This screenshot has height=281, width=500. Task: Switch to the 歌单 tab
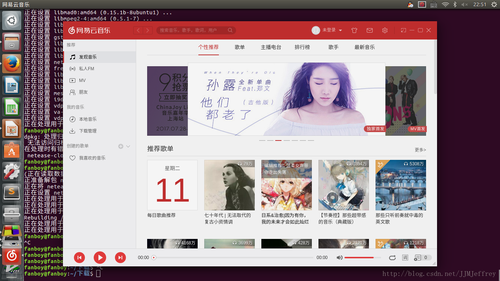click(x=240, y=47)
